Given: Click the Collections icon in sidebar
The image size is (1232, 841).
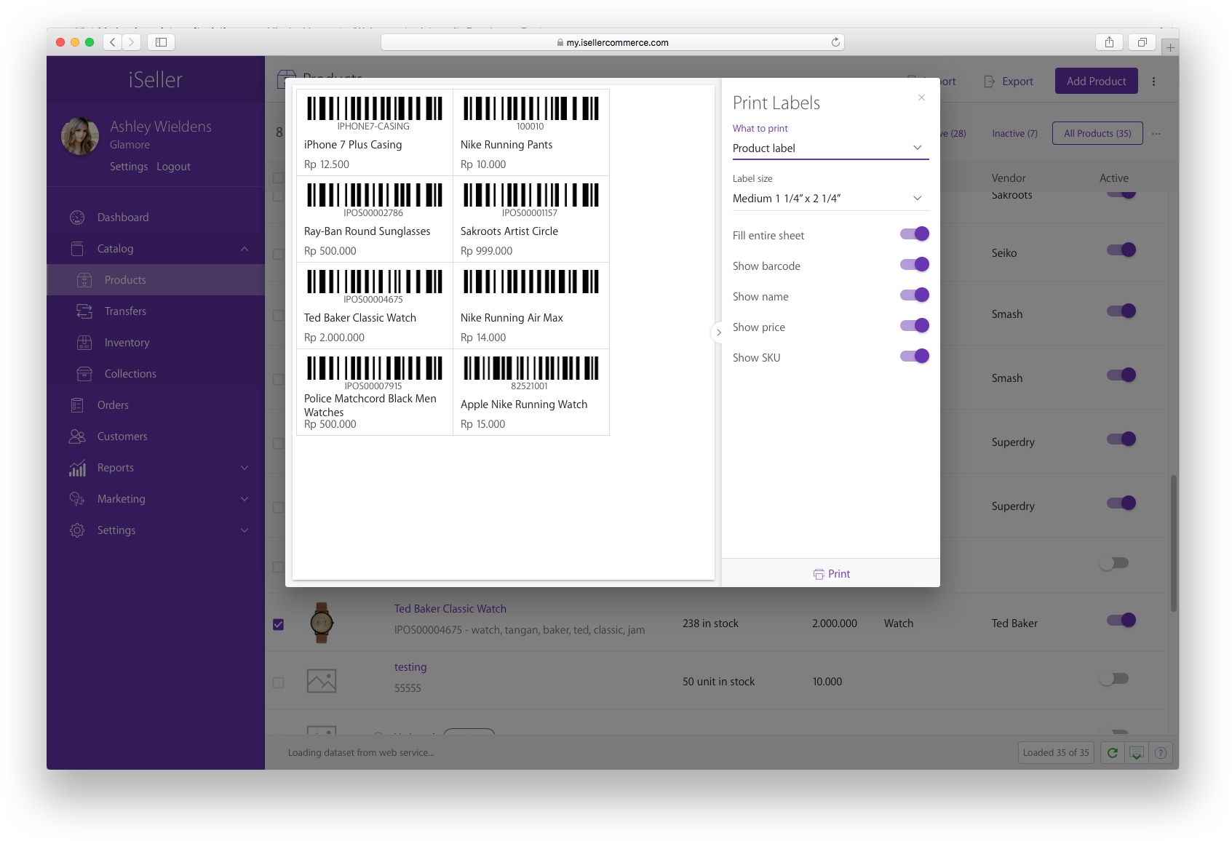Looking at the screenshot, I should tap(84, 374).
